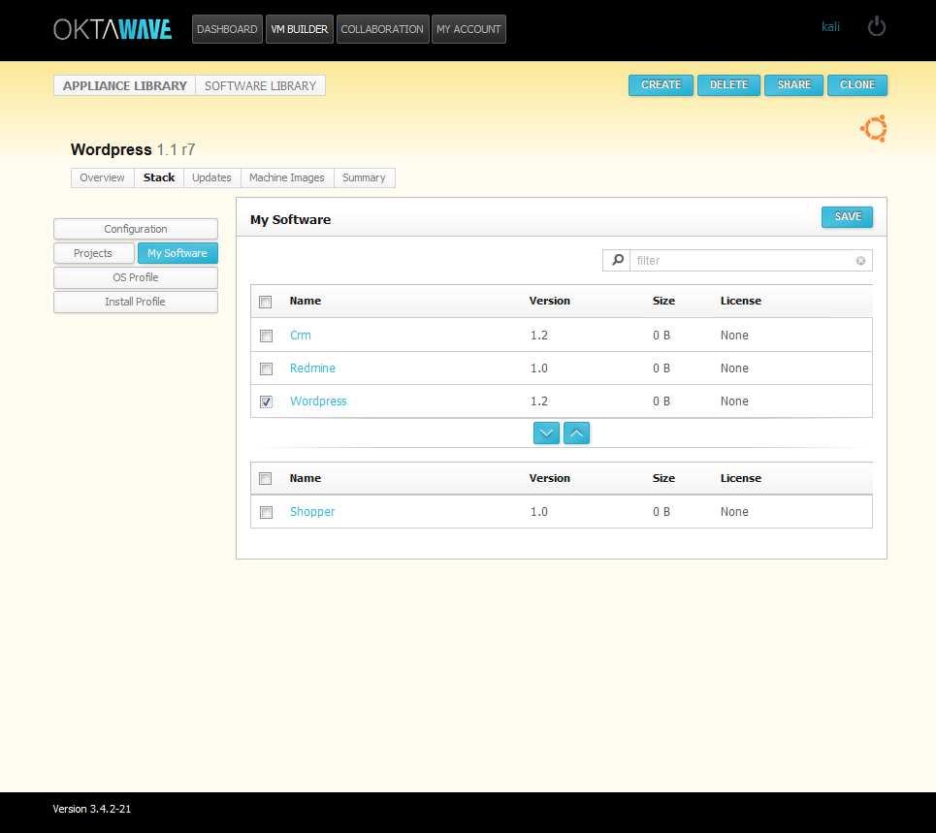Screen dimensions: 936x833
Task: Click the Create button
Action: pyautogui.click(x=661, y=84)
